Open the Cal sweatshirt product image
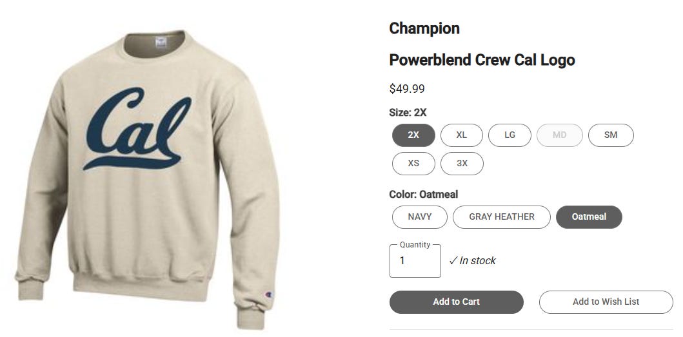Image resolution: width=683 pixels, height=337 pixels. pos(147,178)
